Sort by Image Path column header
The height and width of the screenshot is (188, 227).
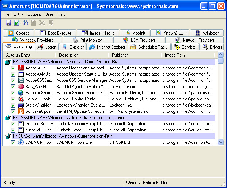188,55
